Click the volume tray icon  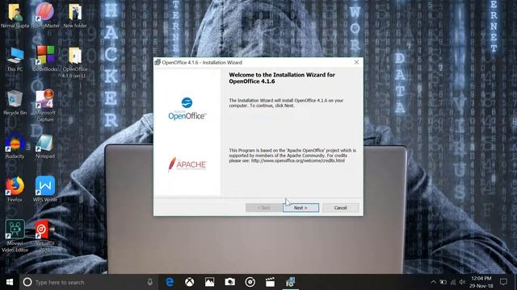pos(462,282)
